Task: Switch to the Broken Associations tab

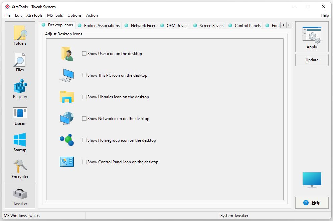Action: point(99,26)
